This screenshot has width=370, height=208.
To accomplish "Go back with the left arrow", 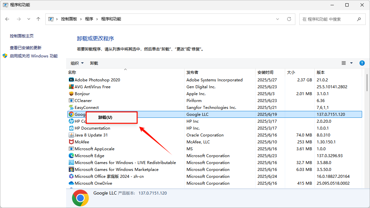I will click(x=7, y=19).
